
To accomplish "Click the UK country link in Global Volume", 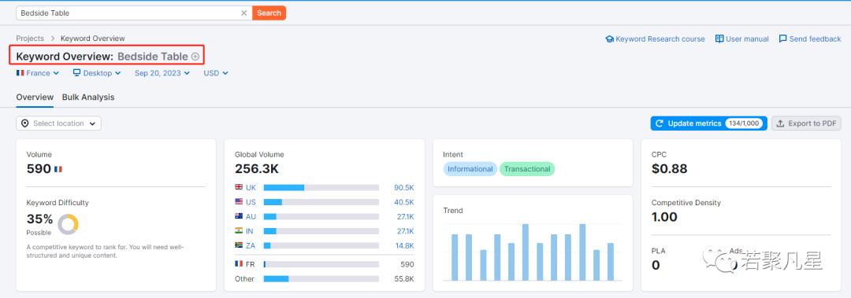I will point(251,187).
